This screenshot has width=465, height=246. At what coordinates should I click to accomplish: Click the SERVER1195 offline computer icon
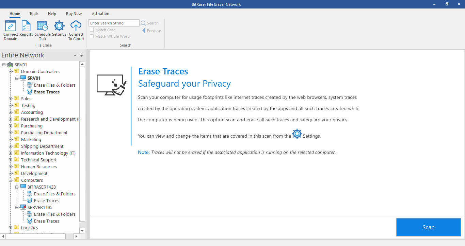(x=23, y=207)
